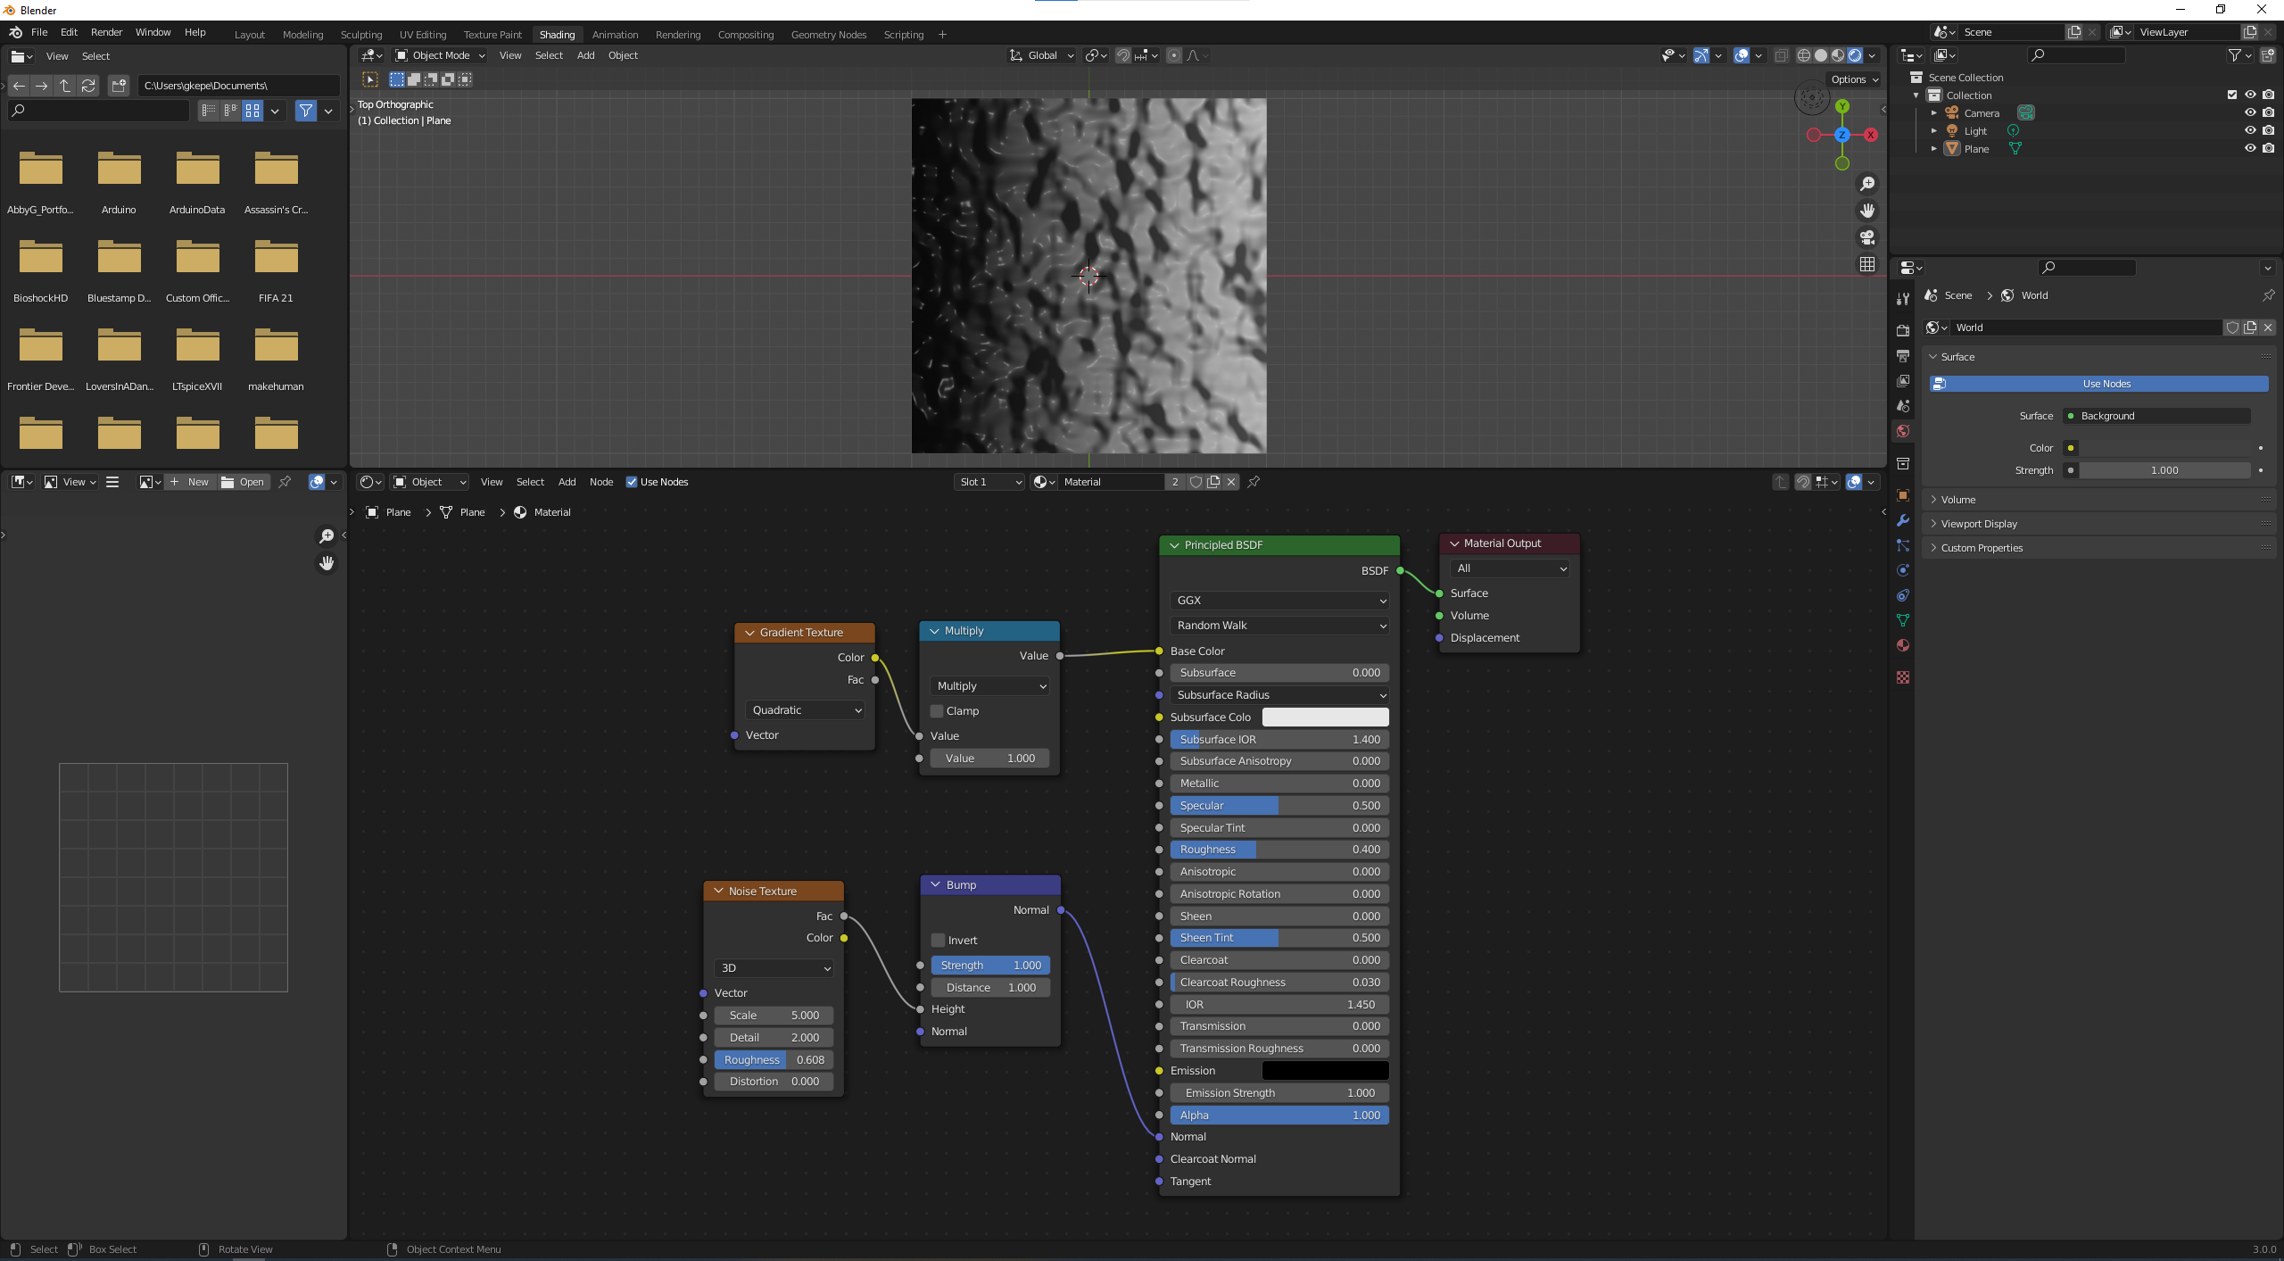Viewport: 2284px width, 1261px height.
Task: Open the World properties tab icon
Action: (1903, 431)
